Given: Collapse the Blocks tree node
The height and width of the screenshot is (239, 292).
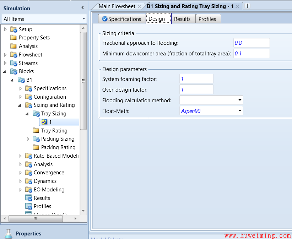Looking at the screenshot, I should point(5,71).
